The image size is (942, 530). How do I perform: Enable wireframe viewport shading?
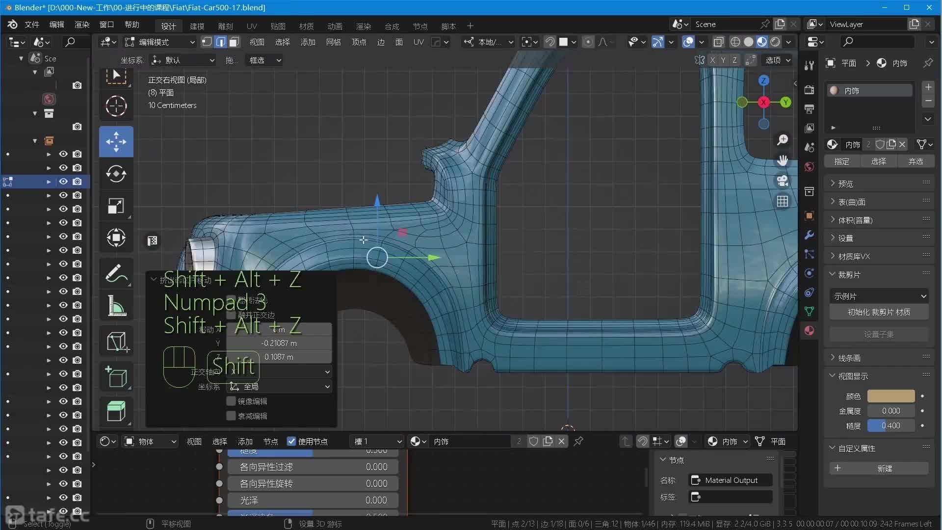[735, 42]
